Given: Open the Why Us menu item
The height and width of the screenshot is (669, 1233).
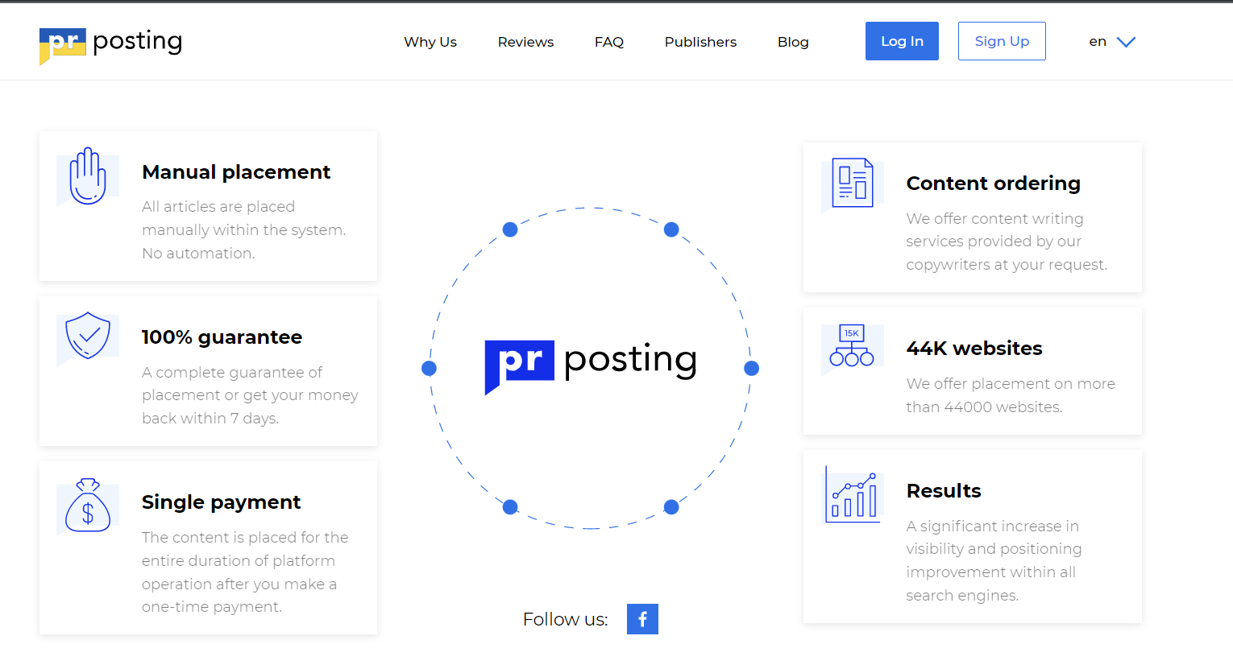Looking at the screenshot, I should pos(430,42).
